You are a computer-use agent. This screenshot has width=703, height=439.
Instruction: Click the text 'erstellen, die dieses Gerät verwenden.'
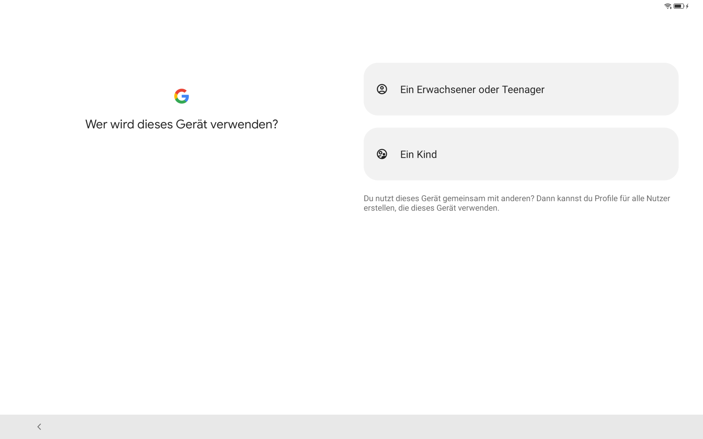(x=431, y=208)
